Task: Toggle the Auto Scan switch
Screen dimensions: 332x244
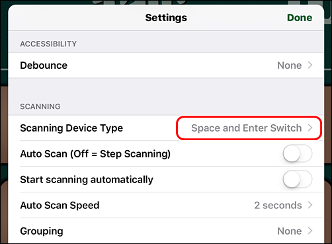Action: pyautogui.click(x=298, y=153)
